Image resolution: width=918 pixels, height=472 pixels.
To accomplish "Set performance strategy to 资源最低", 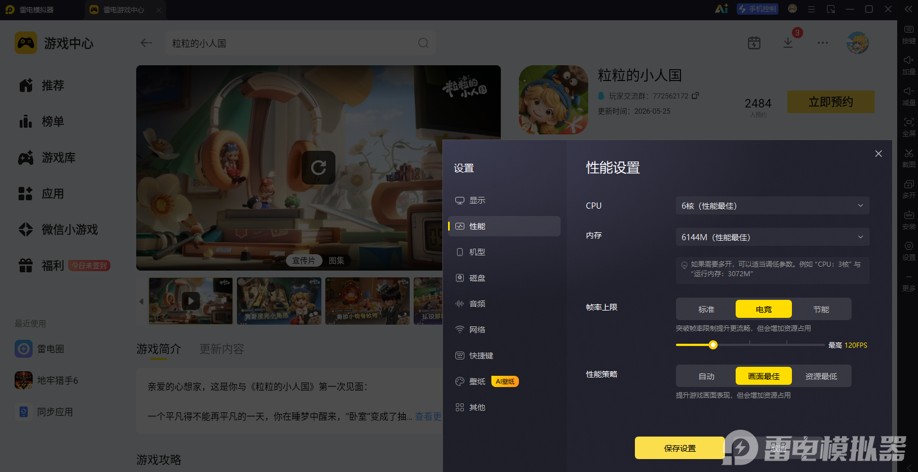I will [821, 376].
